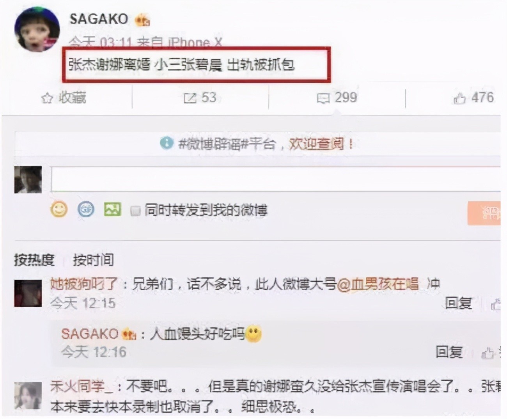This screenshot has height=419, width=507.
Task: Open the smiley emoji picker
Action: (x=59, y=210)
